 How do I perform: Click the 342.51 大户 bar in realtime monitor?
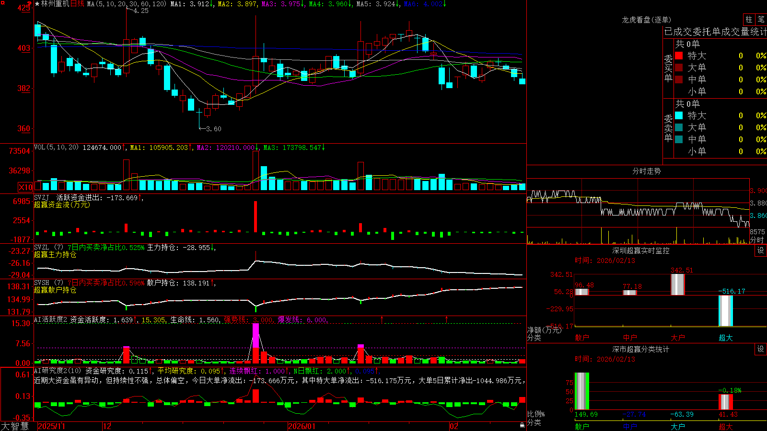678,284
